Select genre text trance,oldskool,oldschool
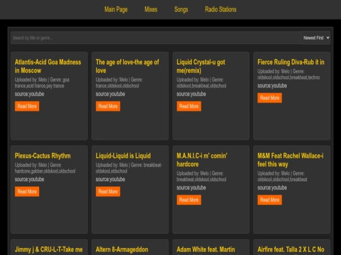The image size is (341, 255). coord(117,86)
